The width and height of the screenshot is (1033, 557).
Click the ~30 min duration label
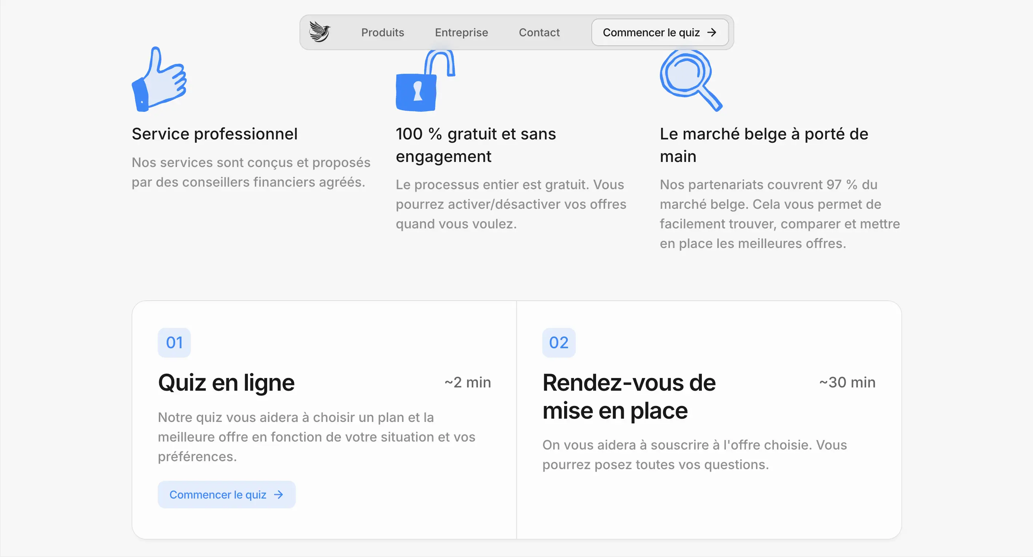pos(847,382)
